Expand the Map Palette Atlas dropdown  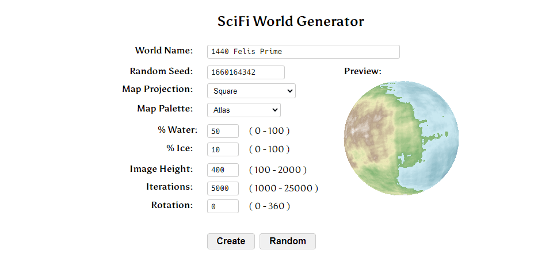(x=243, y=110)
